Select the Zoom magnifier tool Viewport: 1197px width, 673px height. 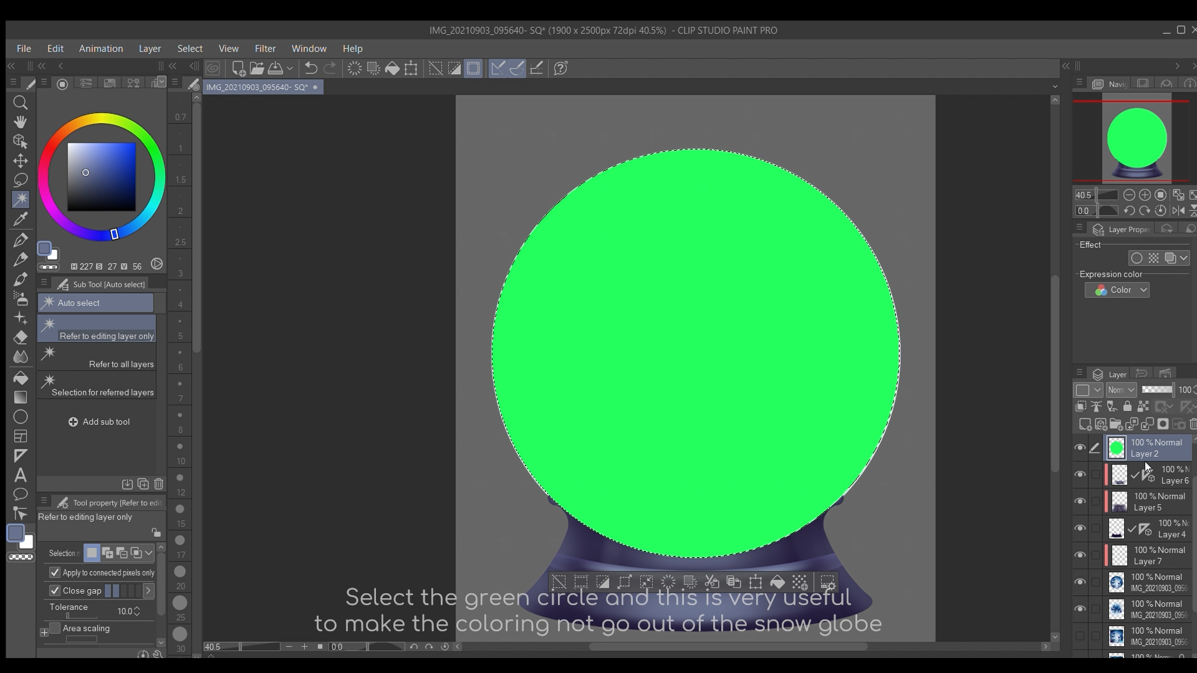pyautogui.click(x=21, y=103)
